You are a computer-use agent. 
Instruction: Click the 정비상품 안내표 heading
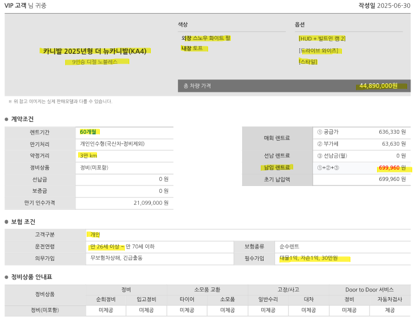[x=32, y=277]
